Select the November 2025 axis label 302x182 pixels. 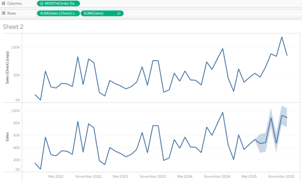[281, 176]
